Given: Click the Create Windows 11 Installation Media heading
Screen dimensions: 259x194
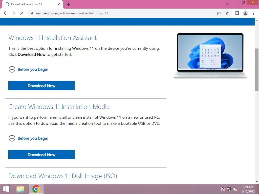Looking at the screenshot, I should (x=59, y=107).
